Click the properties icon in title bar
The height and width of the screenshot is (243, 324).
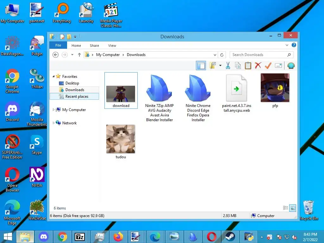click(x=62, y=37)
